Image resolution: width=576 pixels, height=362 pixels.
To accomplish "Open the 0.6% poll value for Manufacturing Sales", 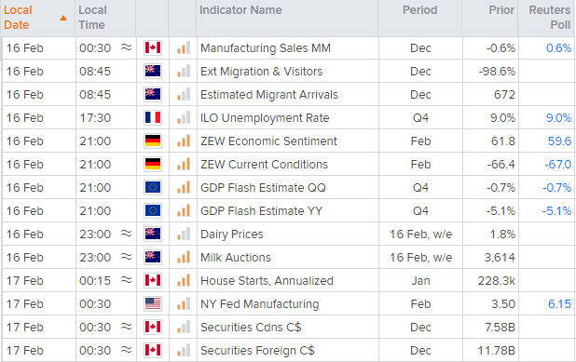I will click(x=558, y=47).
